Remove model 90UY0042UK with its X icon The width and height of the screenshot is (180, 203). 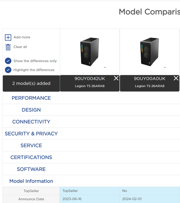[116, 78]
